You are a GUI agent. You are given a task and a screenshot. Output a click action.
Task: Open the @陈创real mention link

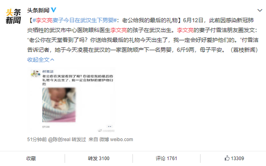[x=59, y=140]
